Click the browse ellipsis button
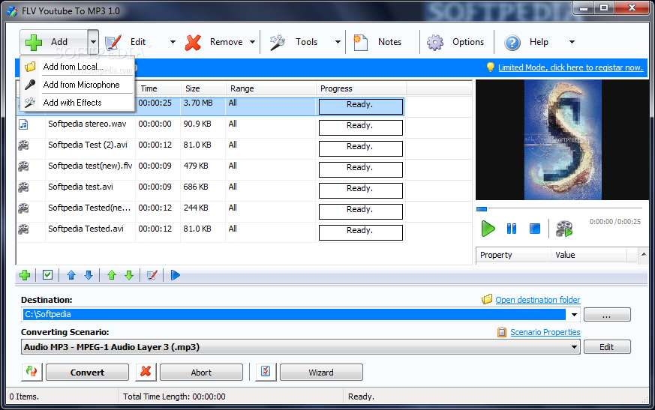Screen dimensions: 655x410 607,315
